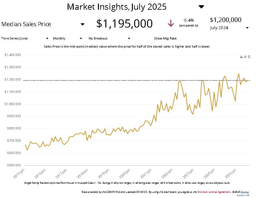The image size is (256, 198).
Task: Open the Time Series (Line) chart type menu
Action: click(47, 38)
